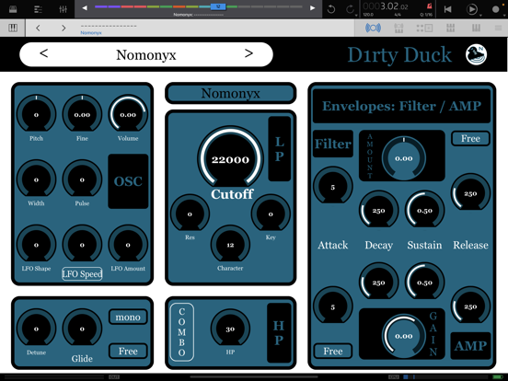
Task: Select the active instrument view icon
Action: click(373, 28)
